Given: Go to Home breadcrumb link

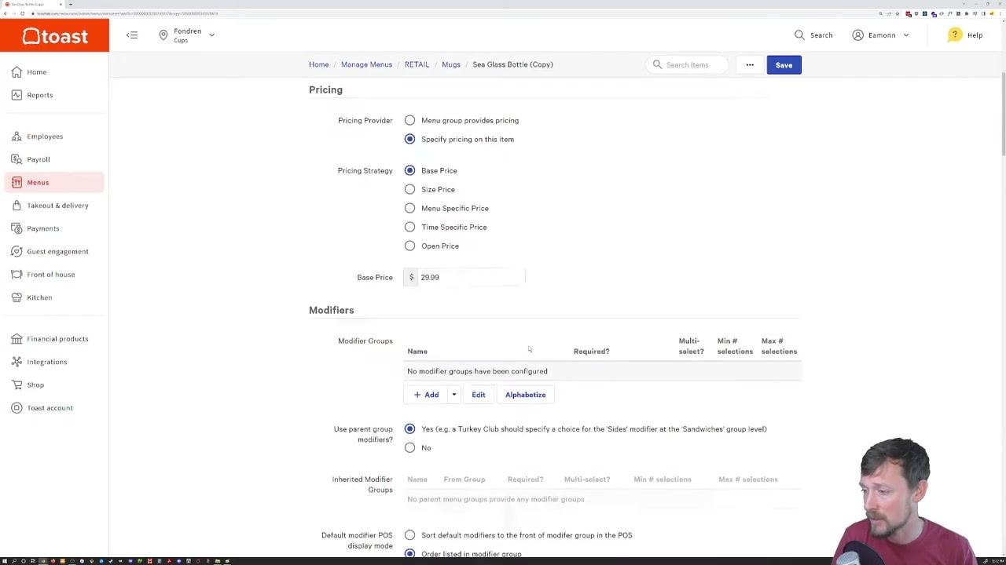Looking at the screenshot, I should pos(318,64).
